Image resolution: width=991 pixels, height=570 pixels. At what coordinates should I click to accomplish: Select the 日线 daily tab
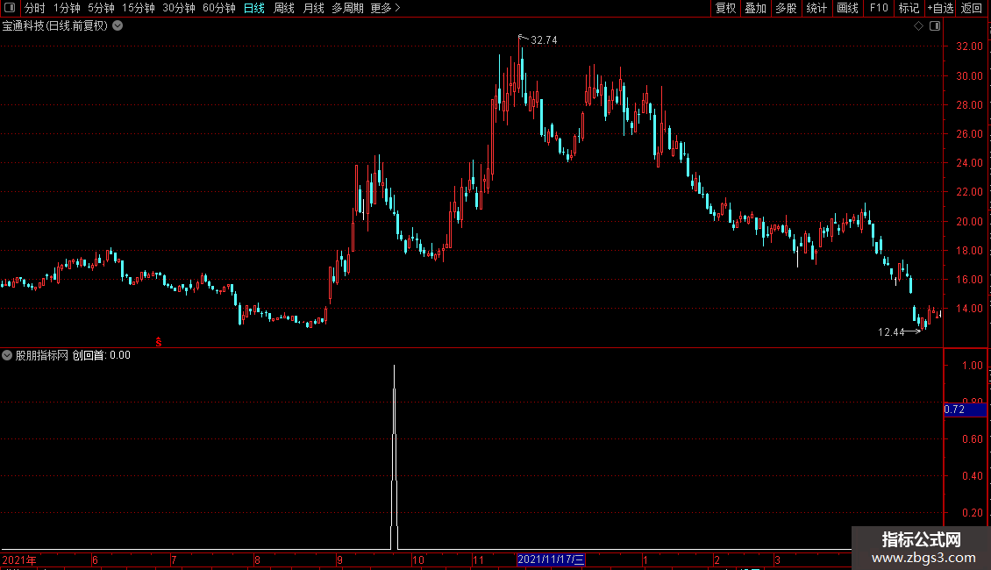click(x=254, y=8)
